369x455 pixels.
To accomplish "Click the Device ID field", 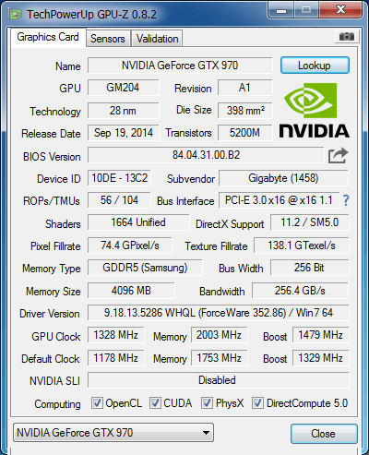I will point(119,178).
